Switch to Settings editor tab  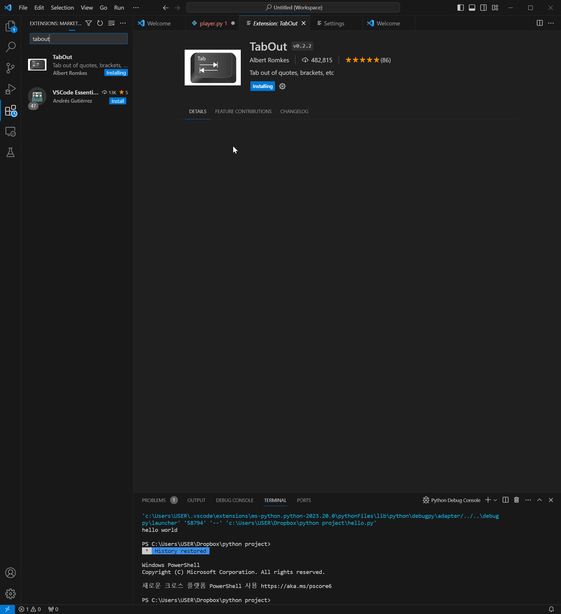pos(336,23)
